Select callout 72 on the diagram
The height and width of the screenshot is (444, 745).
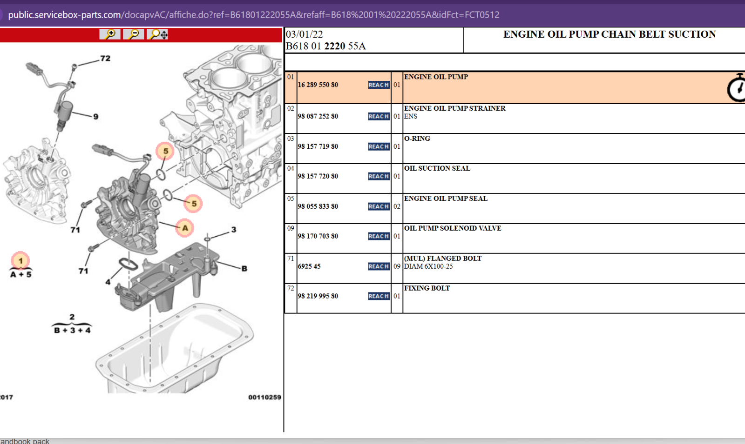pos(106,59)
